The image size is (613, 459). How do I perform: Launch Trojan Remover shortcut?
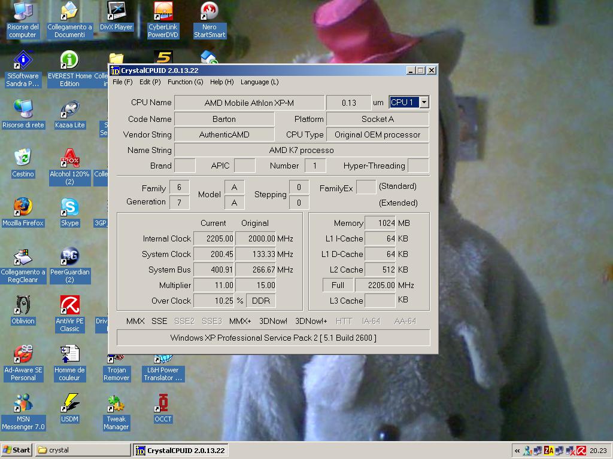116,368
